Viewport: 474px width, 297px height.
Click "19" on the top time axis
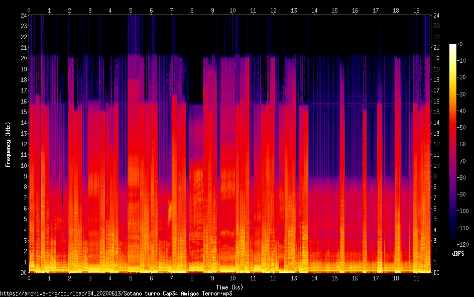pos(416,11)
